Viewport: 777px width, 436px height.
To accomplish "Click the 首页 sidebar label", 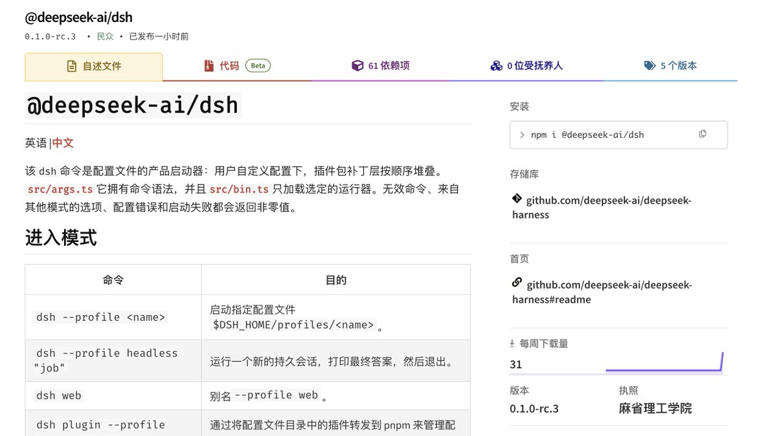I will pyautogui.click(x=519, y=259).
